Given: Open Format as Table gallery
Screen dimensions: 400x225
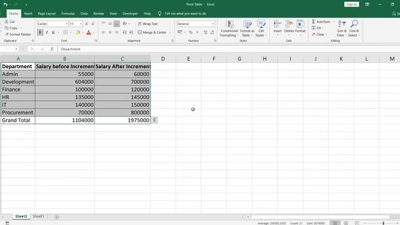Looking at the screenshot, I should [x=247, y=29].
